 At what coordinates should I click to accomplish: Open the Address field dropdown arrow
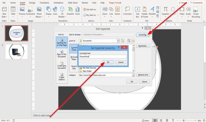pyautogui.click(x=133, y=75)
